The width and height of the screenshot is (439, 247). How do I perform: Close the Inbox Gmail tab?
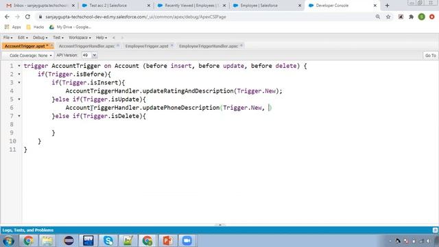[73, 5]
